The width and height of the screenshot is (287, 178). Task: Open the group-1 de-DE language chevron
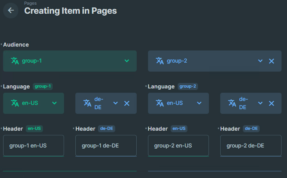(x=116, y=103)
